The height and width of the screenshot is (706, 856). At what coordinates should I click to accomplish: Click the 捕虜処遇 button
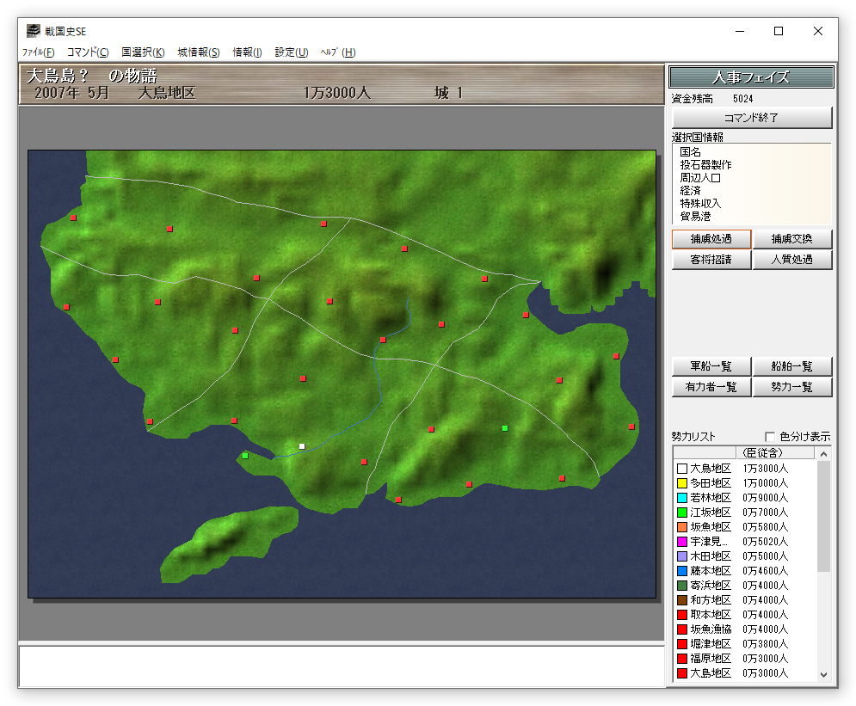[x=711, y=239]
